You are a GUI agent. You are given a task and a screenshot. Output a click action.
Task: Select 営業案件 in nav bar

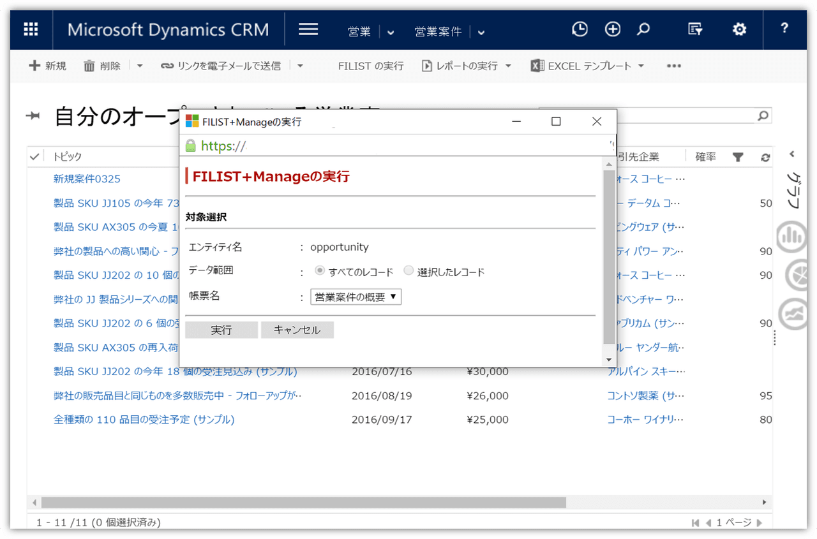coord(438,31)
